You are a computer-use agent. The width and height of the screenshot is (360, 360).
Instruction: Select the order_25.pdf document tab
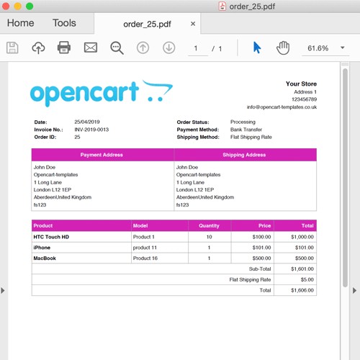tap(147, 24)
